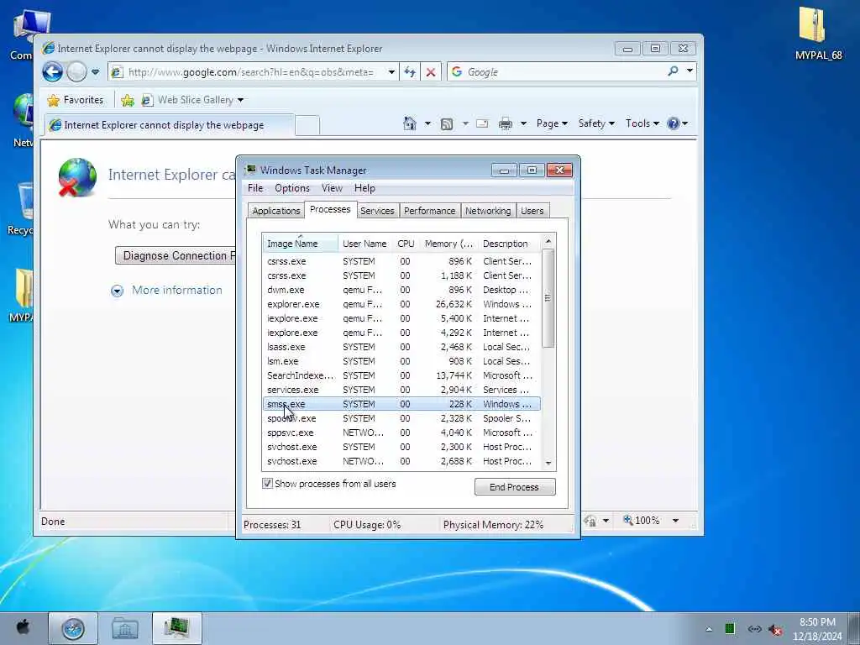
Task: Open the Safety menu in IE
Action: pos(596,123)
